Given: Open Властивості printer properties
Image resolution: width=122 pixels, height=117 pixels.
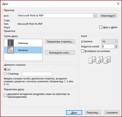Looking at the screenshot, I should pos(108,16).
